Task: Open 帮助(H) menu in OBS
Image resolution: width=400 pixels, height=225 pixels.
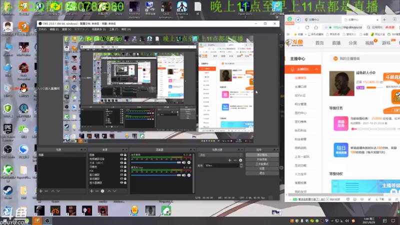Action: pyautogui.click(x=126, y=29)
